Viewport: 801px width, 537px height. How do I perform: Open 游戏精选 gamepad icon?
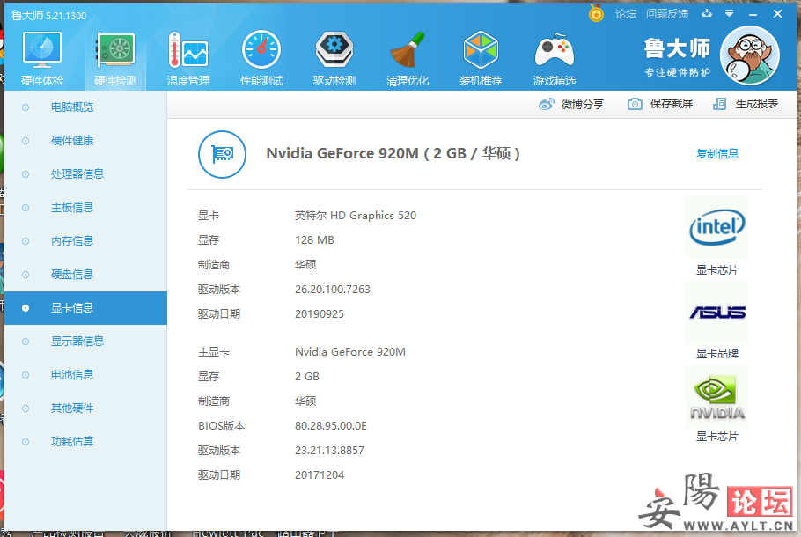(x=555, y=50)
